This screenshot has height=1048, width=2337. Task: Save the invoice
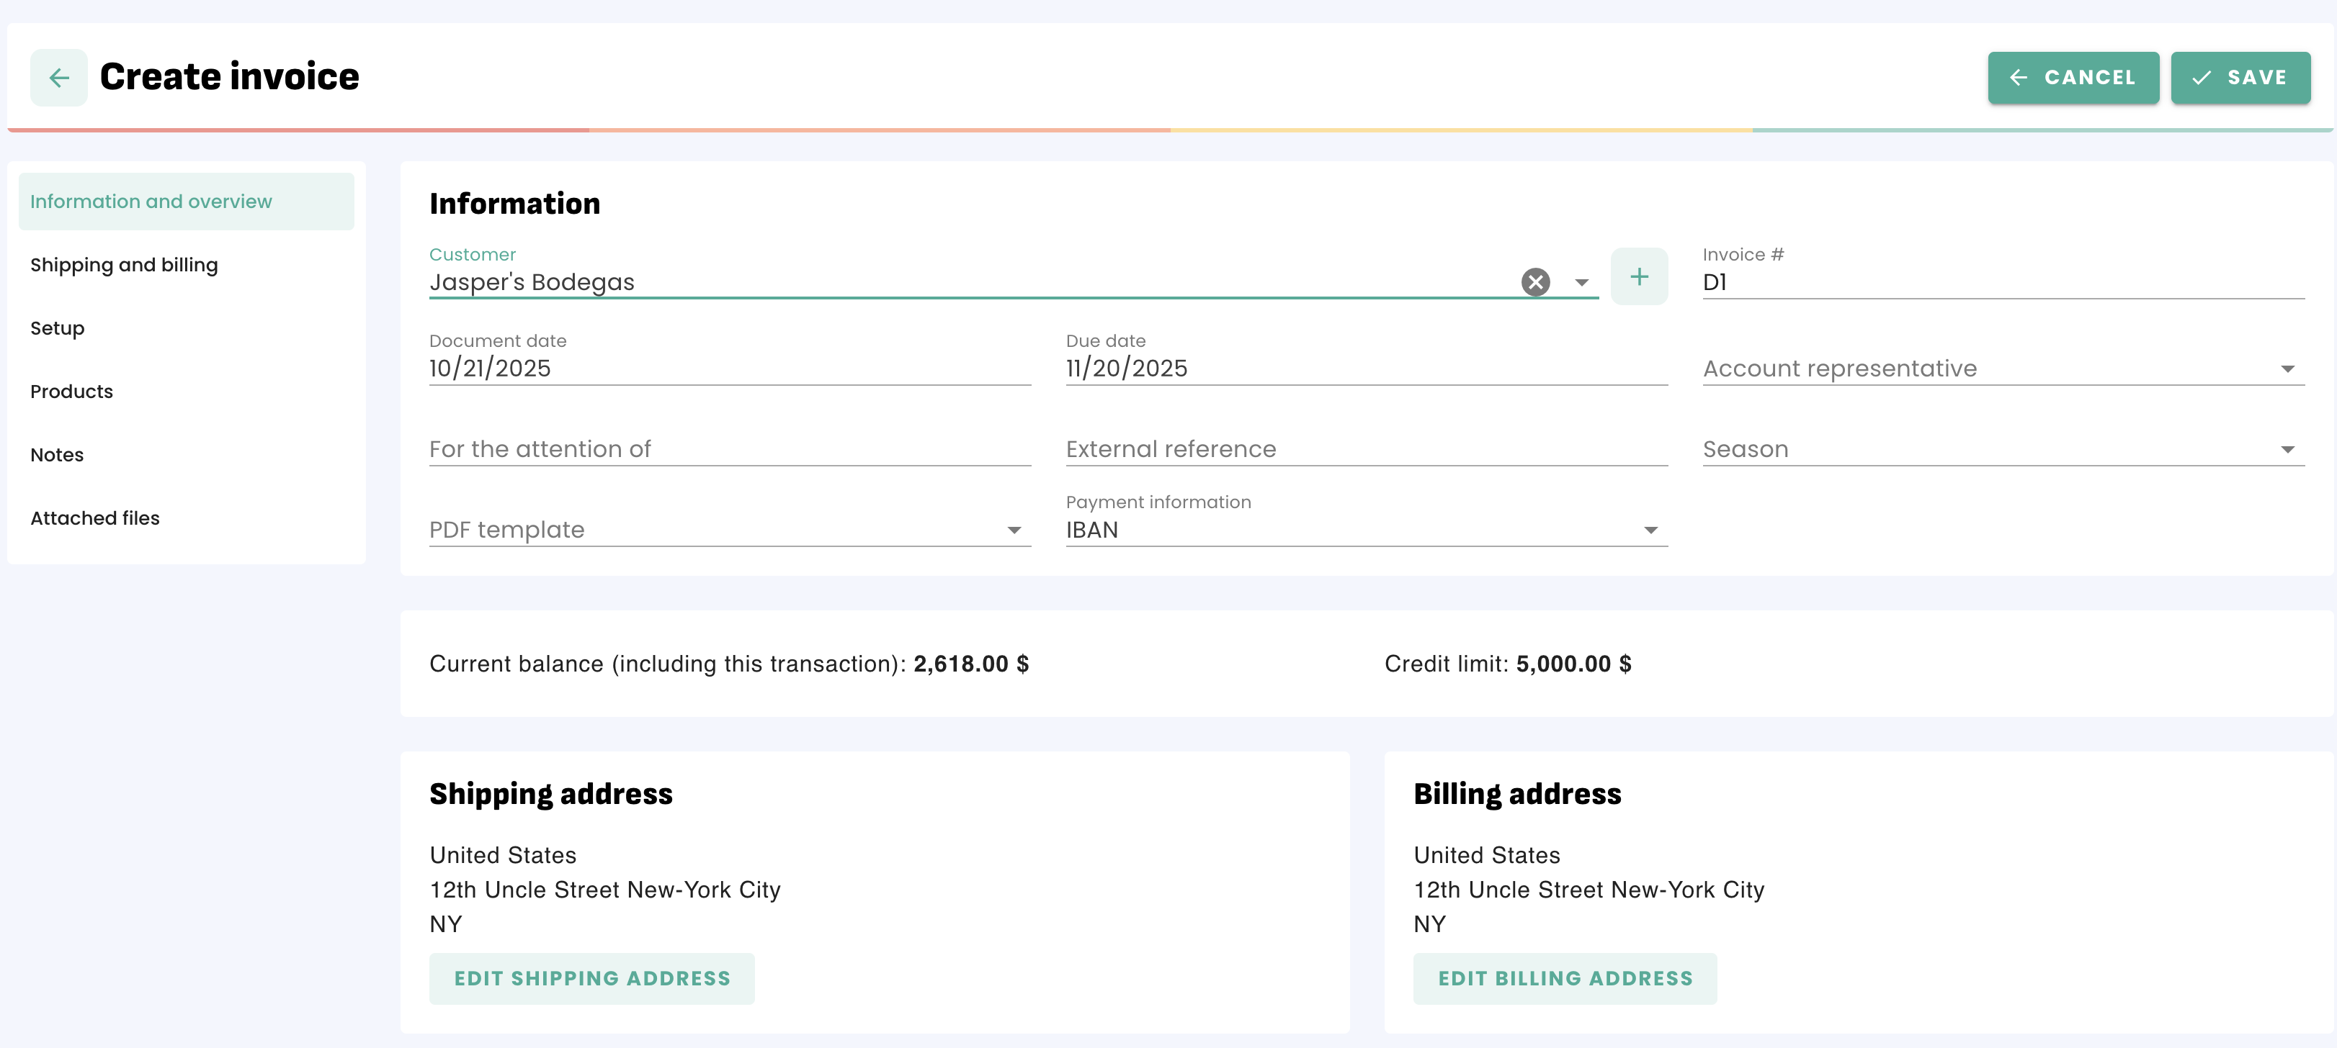2239,78
